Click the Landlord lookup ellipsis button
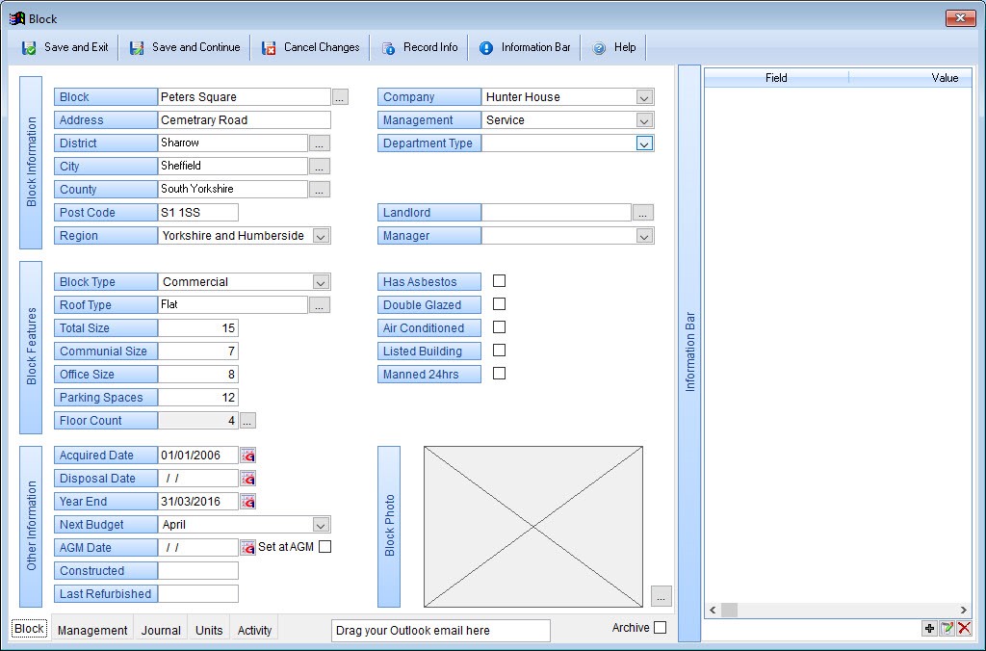 (642, 213)
